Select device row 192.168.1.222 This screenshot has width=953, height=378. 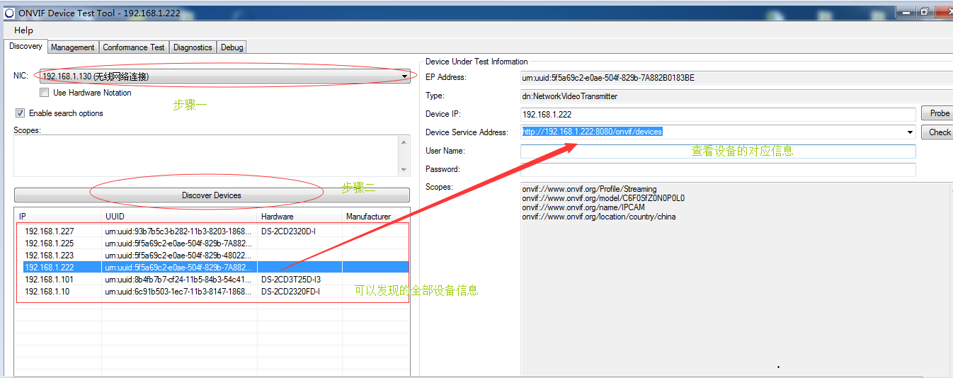[x=212, y=268]
